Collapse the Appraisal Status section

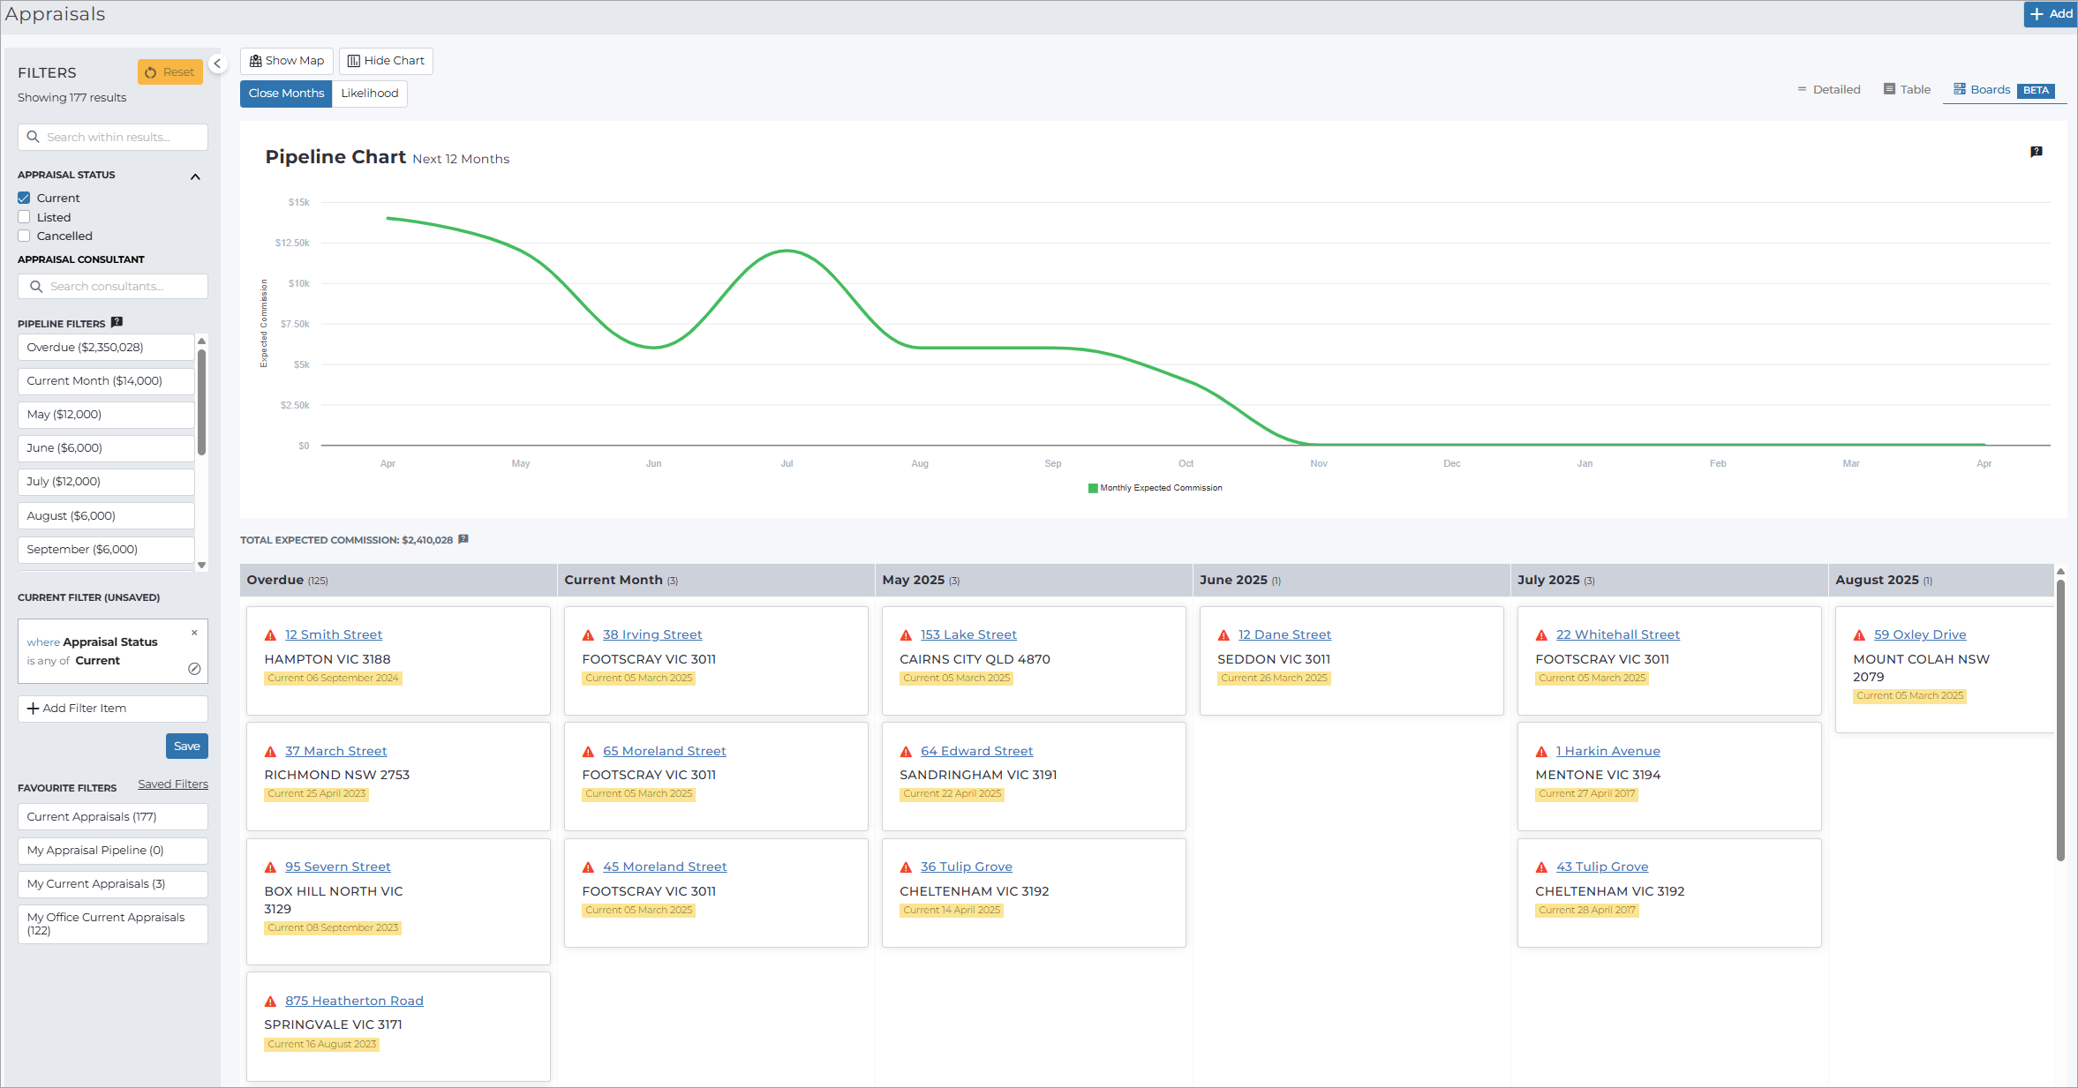pos(195,176)
